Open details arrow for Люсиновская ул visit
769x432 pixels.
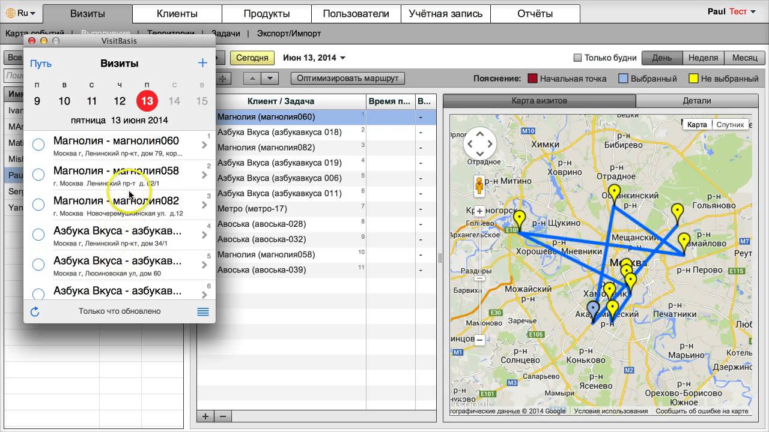(x=204, y=265)
